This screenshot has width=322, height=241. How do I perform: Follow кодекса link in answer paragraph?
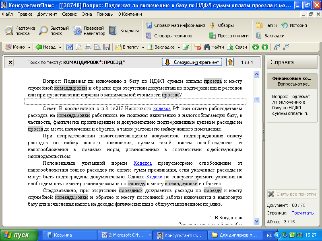click(x=162, y=108)
